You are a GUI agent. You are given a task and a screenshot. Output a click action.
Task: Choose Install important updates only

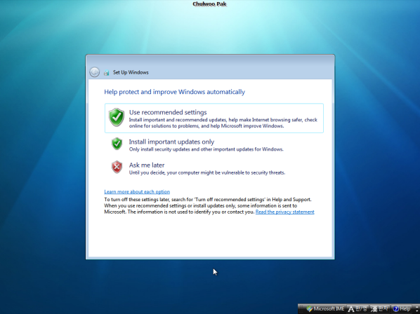pyautogui.click(x=214, y=144)
